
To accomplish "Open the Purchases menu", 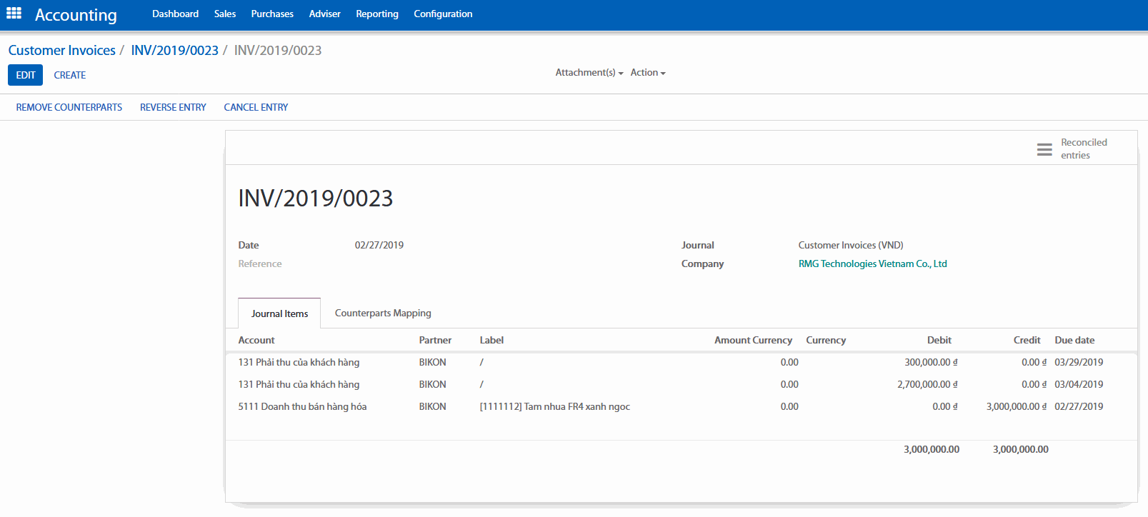I will point(272,14).
